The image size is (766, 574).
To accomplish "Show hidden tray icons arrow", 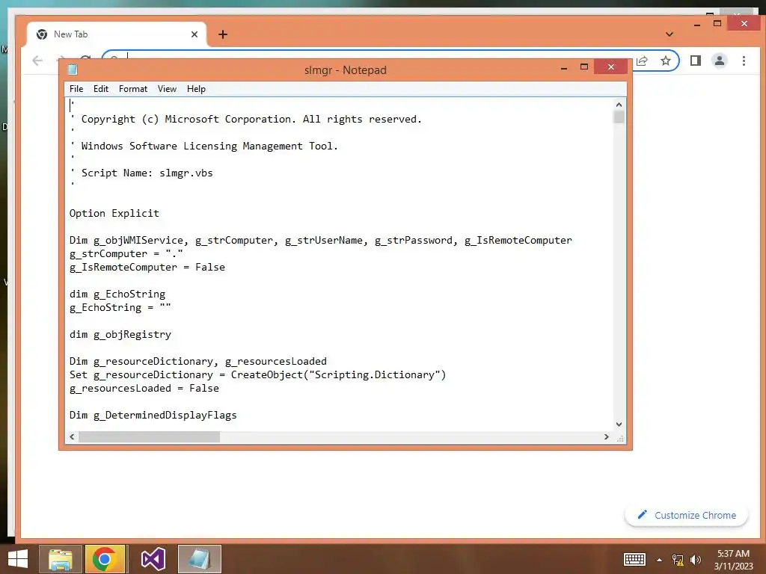I will 660,560.
